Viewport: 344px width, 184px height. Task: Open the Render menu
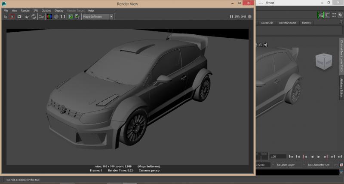[x=25, y=10]
